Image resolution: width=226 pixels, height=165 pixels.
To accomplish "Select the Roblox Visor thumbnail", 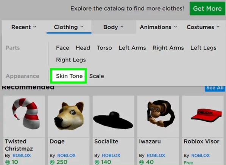I will pyautogui.click(x=203, y=116).
